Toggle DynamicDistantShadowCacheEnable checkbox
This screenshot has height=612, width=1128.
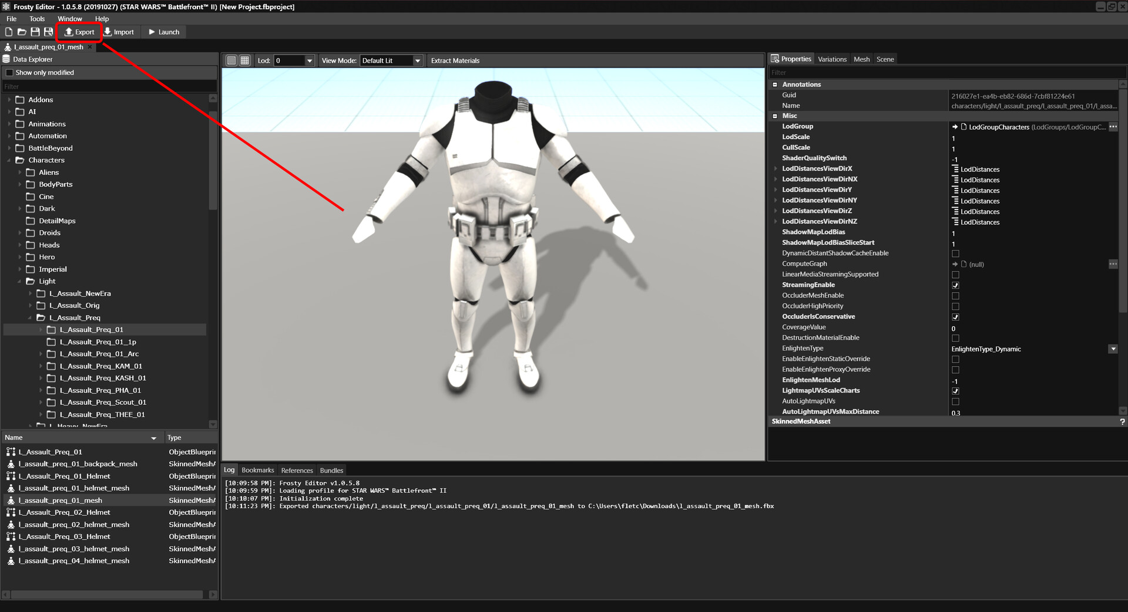click(955, 253)
